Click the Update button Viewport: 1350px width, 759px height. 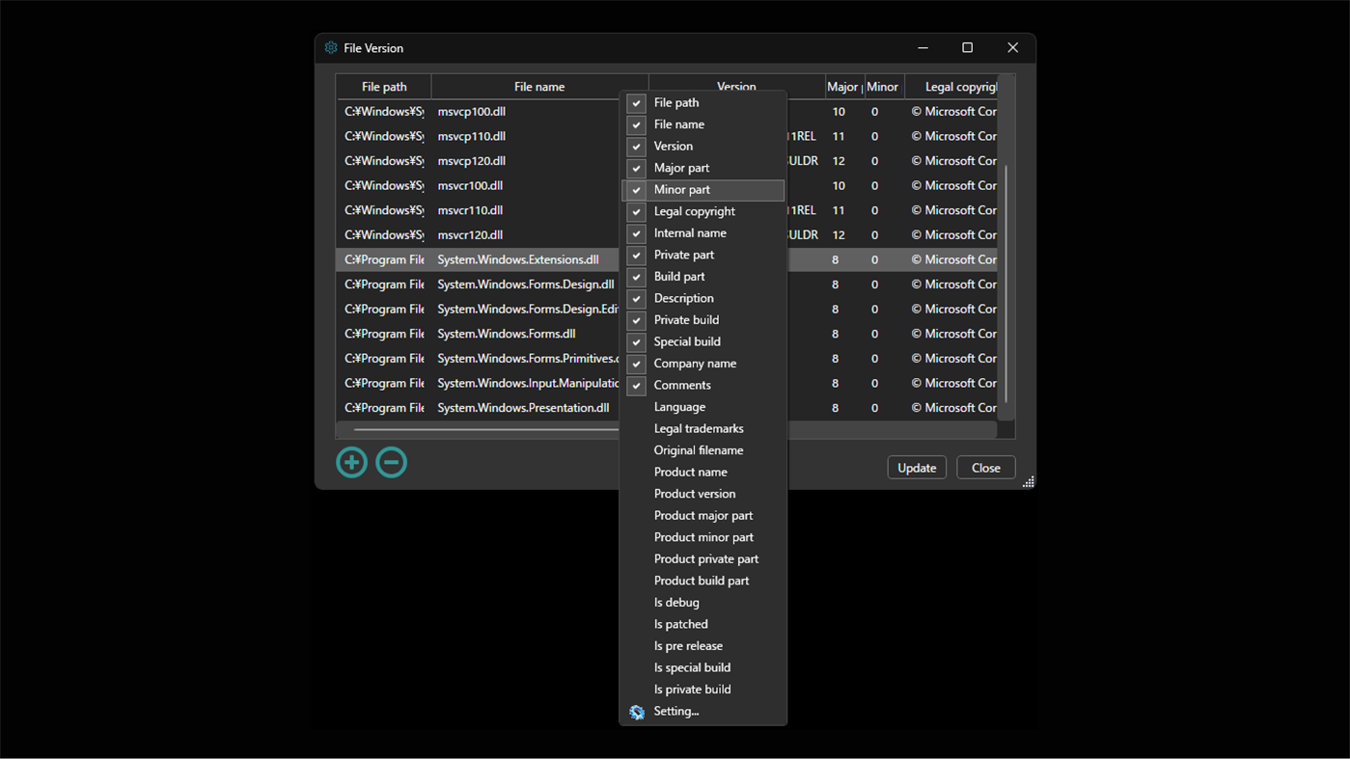(x=916, y=467)
